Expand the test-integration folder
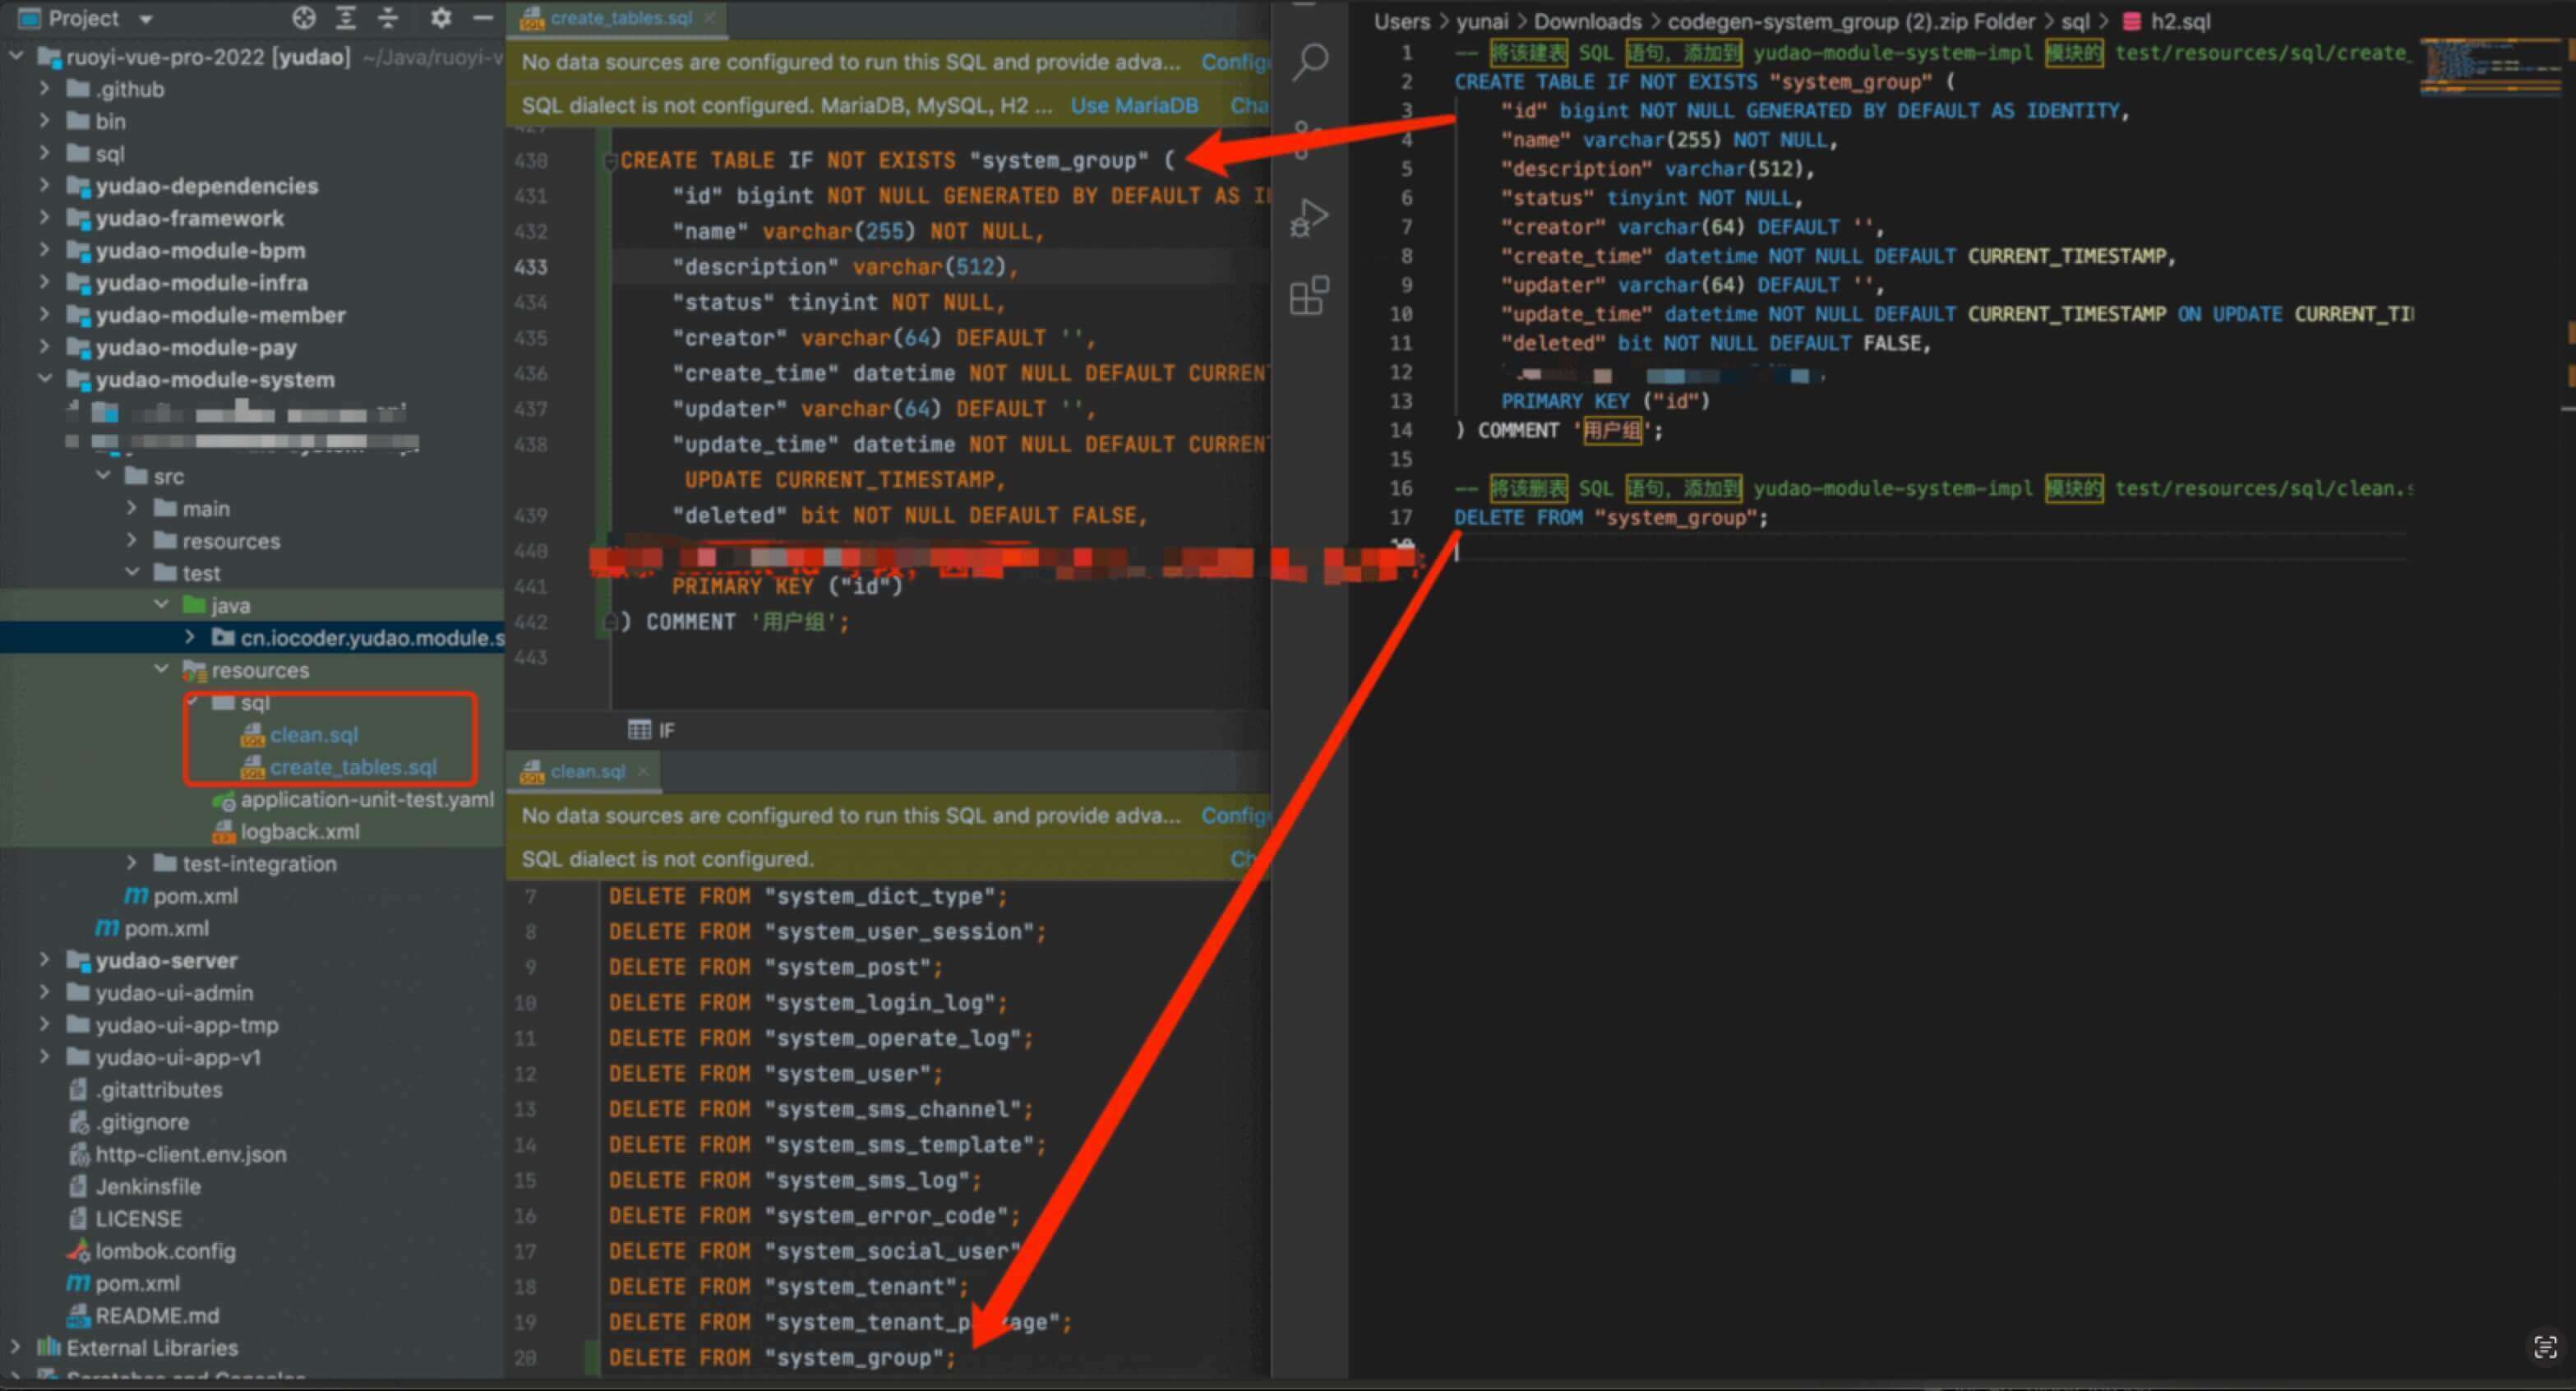2576x1391 pixels. pos(132,863)
